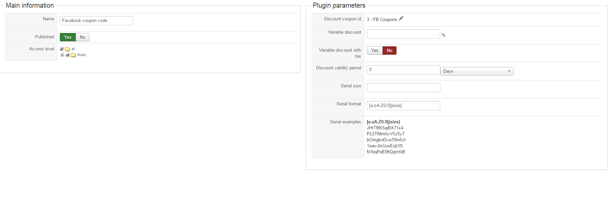The width and height of the screenshot is (610, 202).
Task: Set Published to Yes
Action: pos(68,37)
